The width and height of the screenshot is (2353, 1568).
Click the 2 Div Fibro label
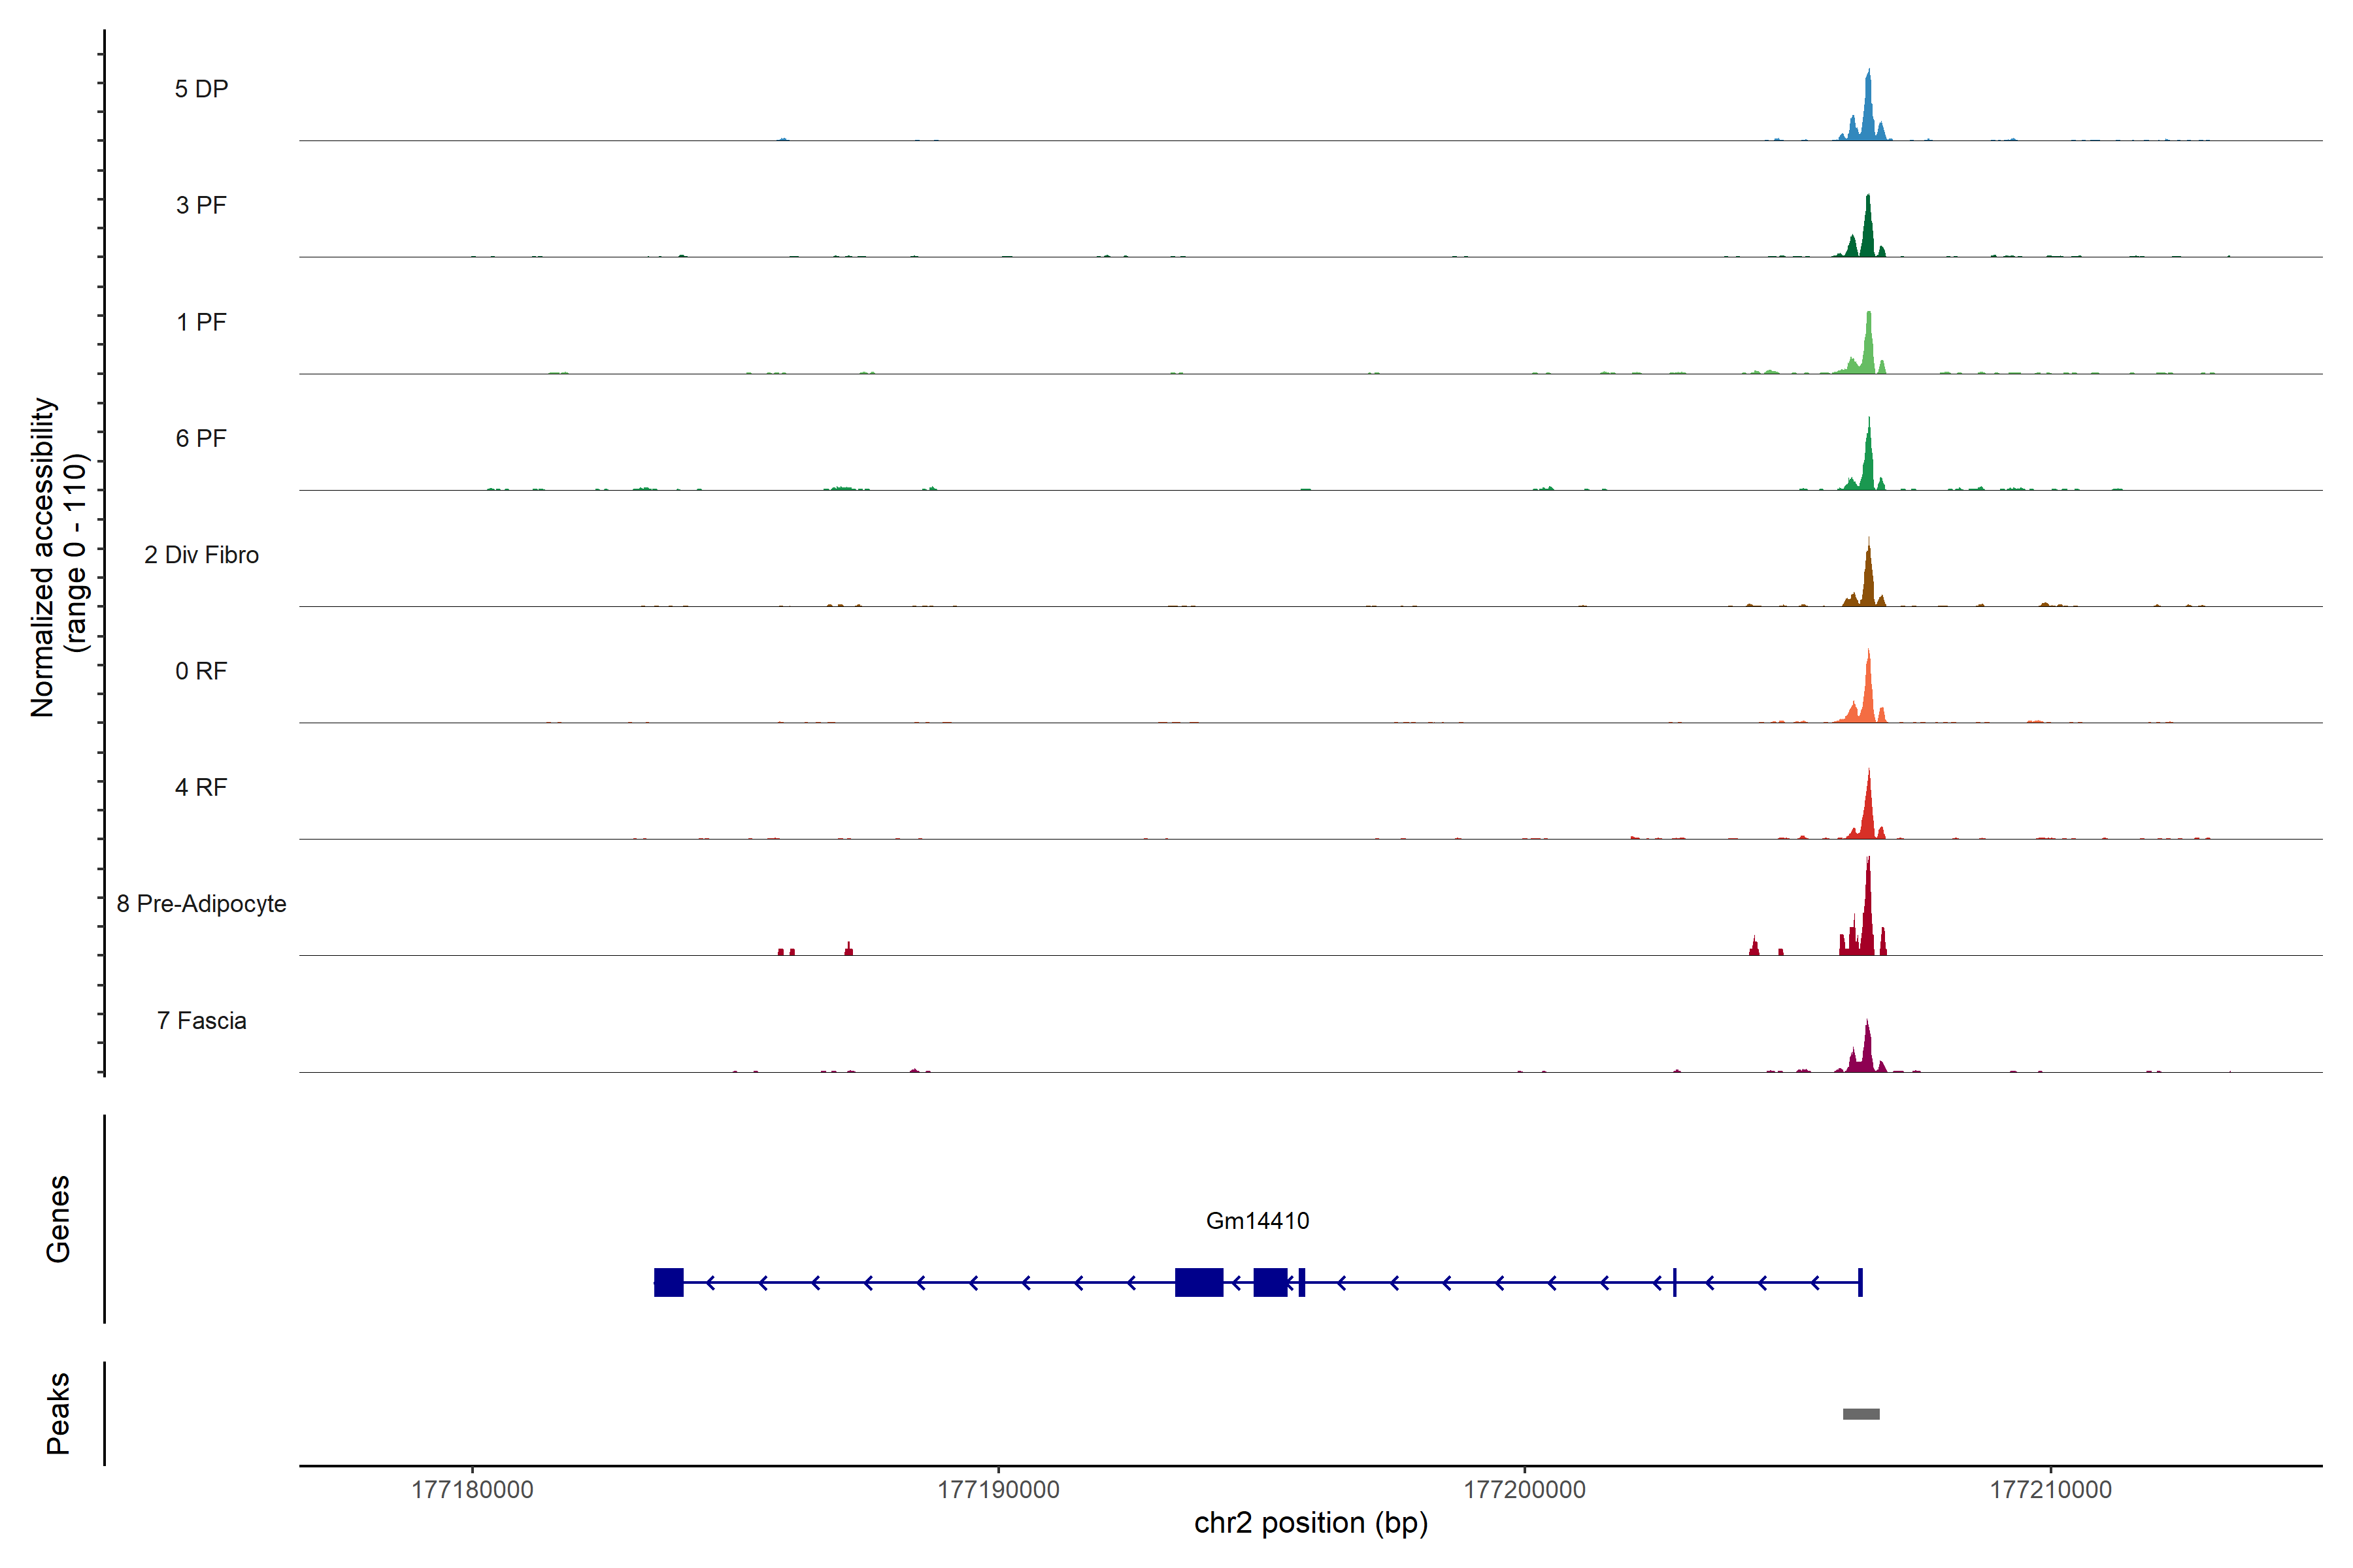coord(201,555)
